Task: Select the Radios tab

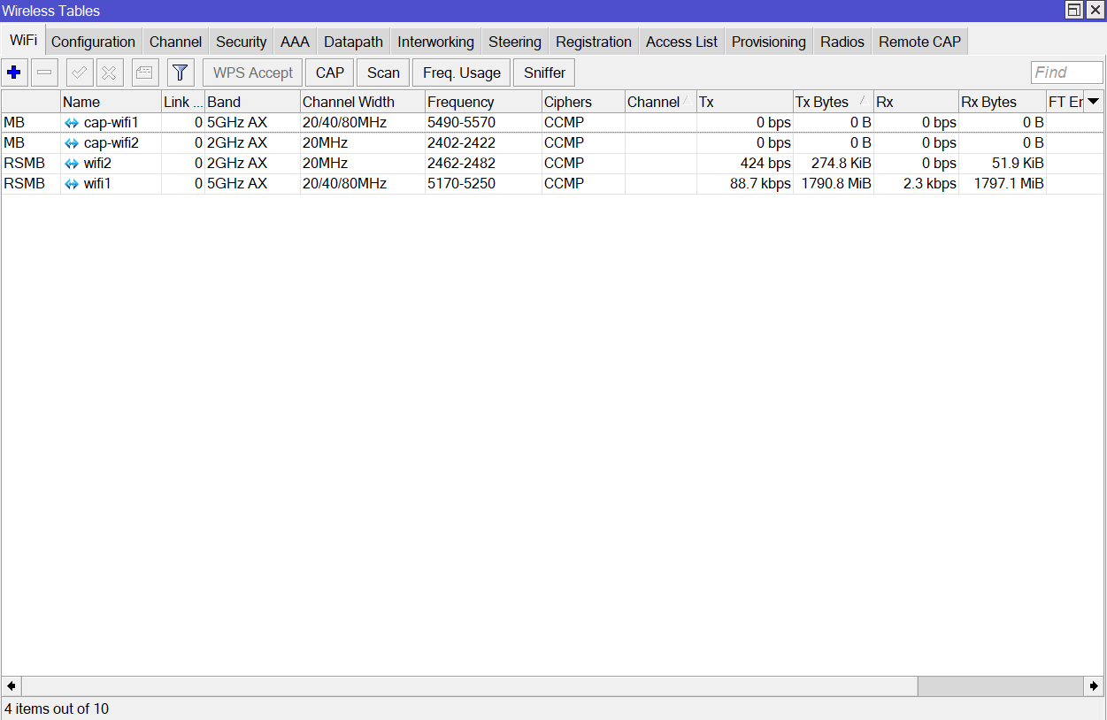Action: (x=842, y=42)
